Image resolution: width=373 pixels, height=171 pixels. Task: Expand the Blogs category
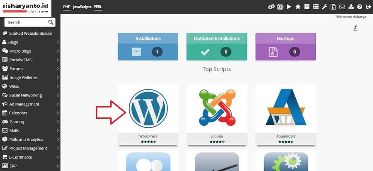30,42
